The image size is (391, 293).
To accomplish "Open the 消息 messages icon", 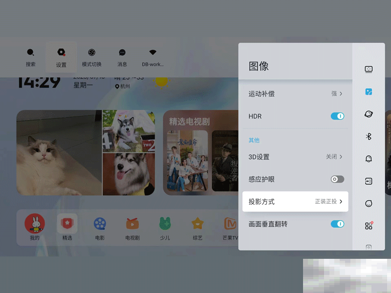I will tap(122, 57).
